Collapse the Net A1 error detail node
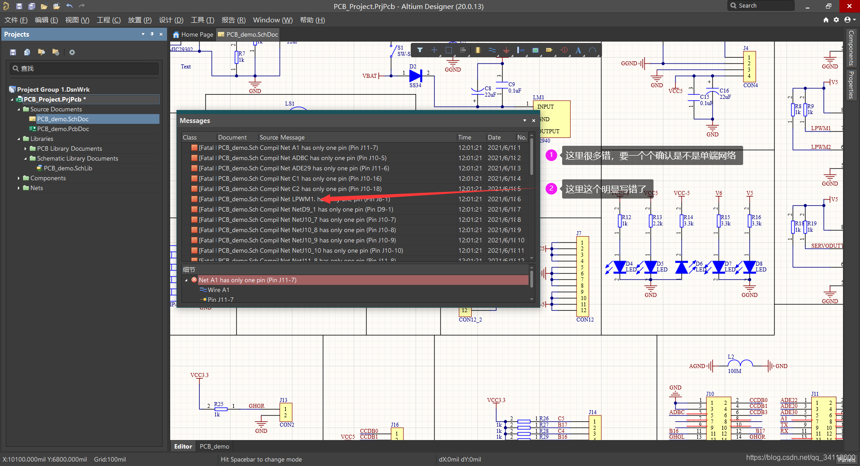This screenshot has height=466, width=860. tap(186, 280)
